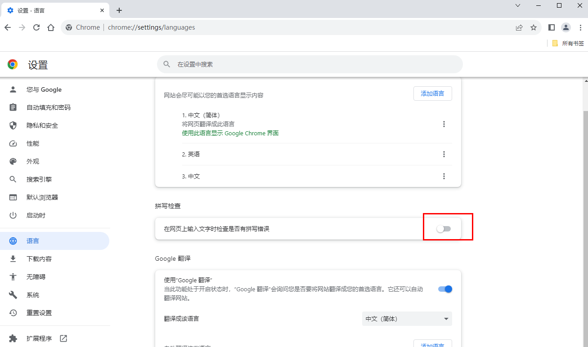Click the Google 翻译 section heading
This screenshot has height=347, width=588.
click(x=173, y=258)
